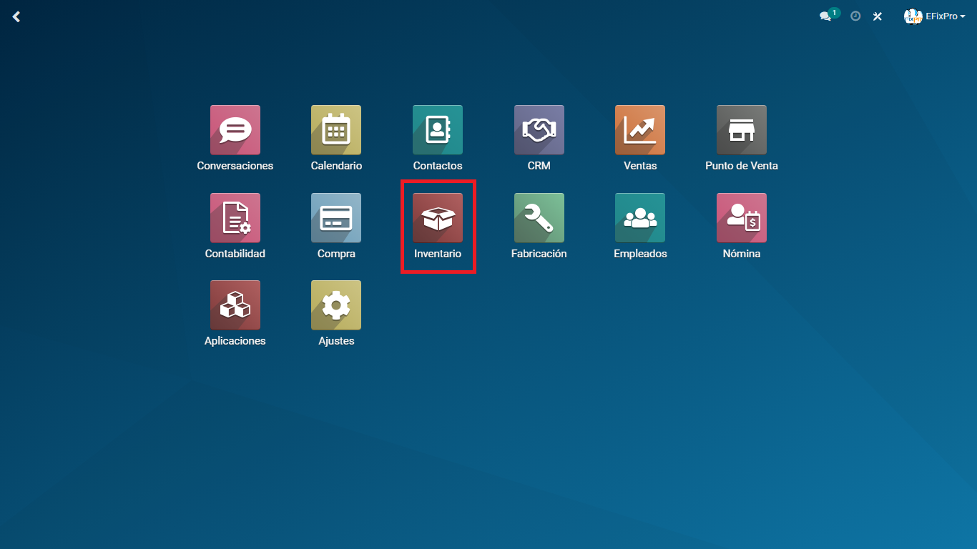The width and height of the screenshot is (977, 549).
Task: Open the Fabricación wrench icon
Action: pyautogui.click(x=539, y=218)
